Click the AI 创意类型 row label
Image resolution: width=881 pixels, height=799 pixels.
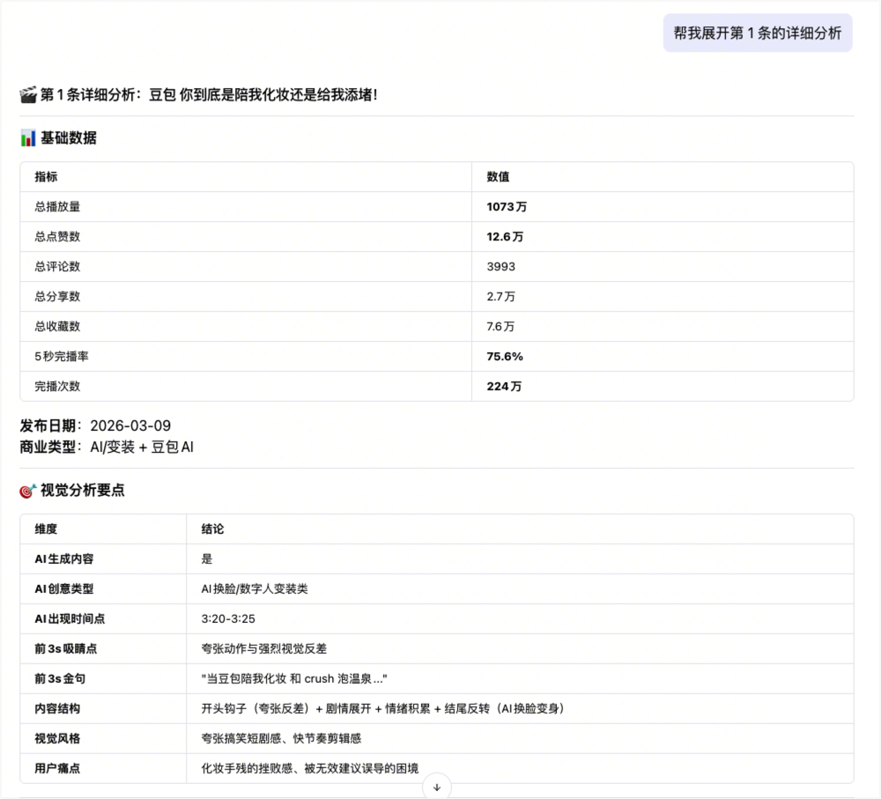pyautogui.click(x=64, y=588)
